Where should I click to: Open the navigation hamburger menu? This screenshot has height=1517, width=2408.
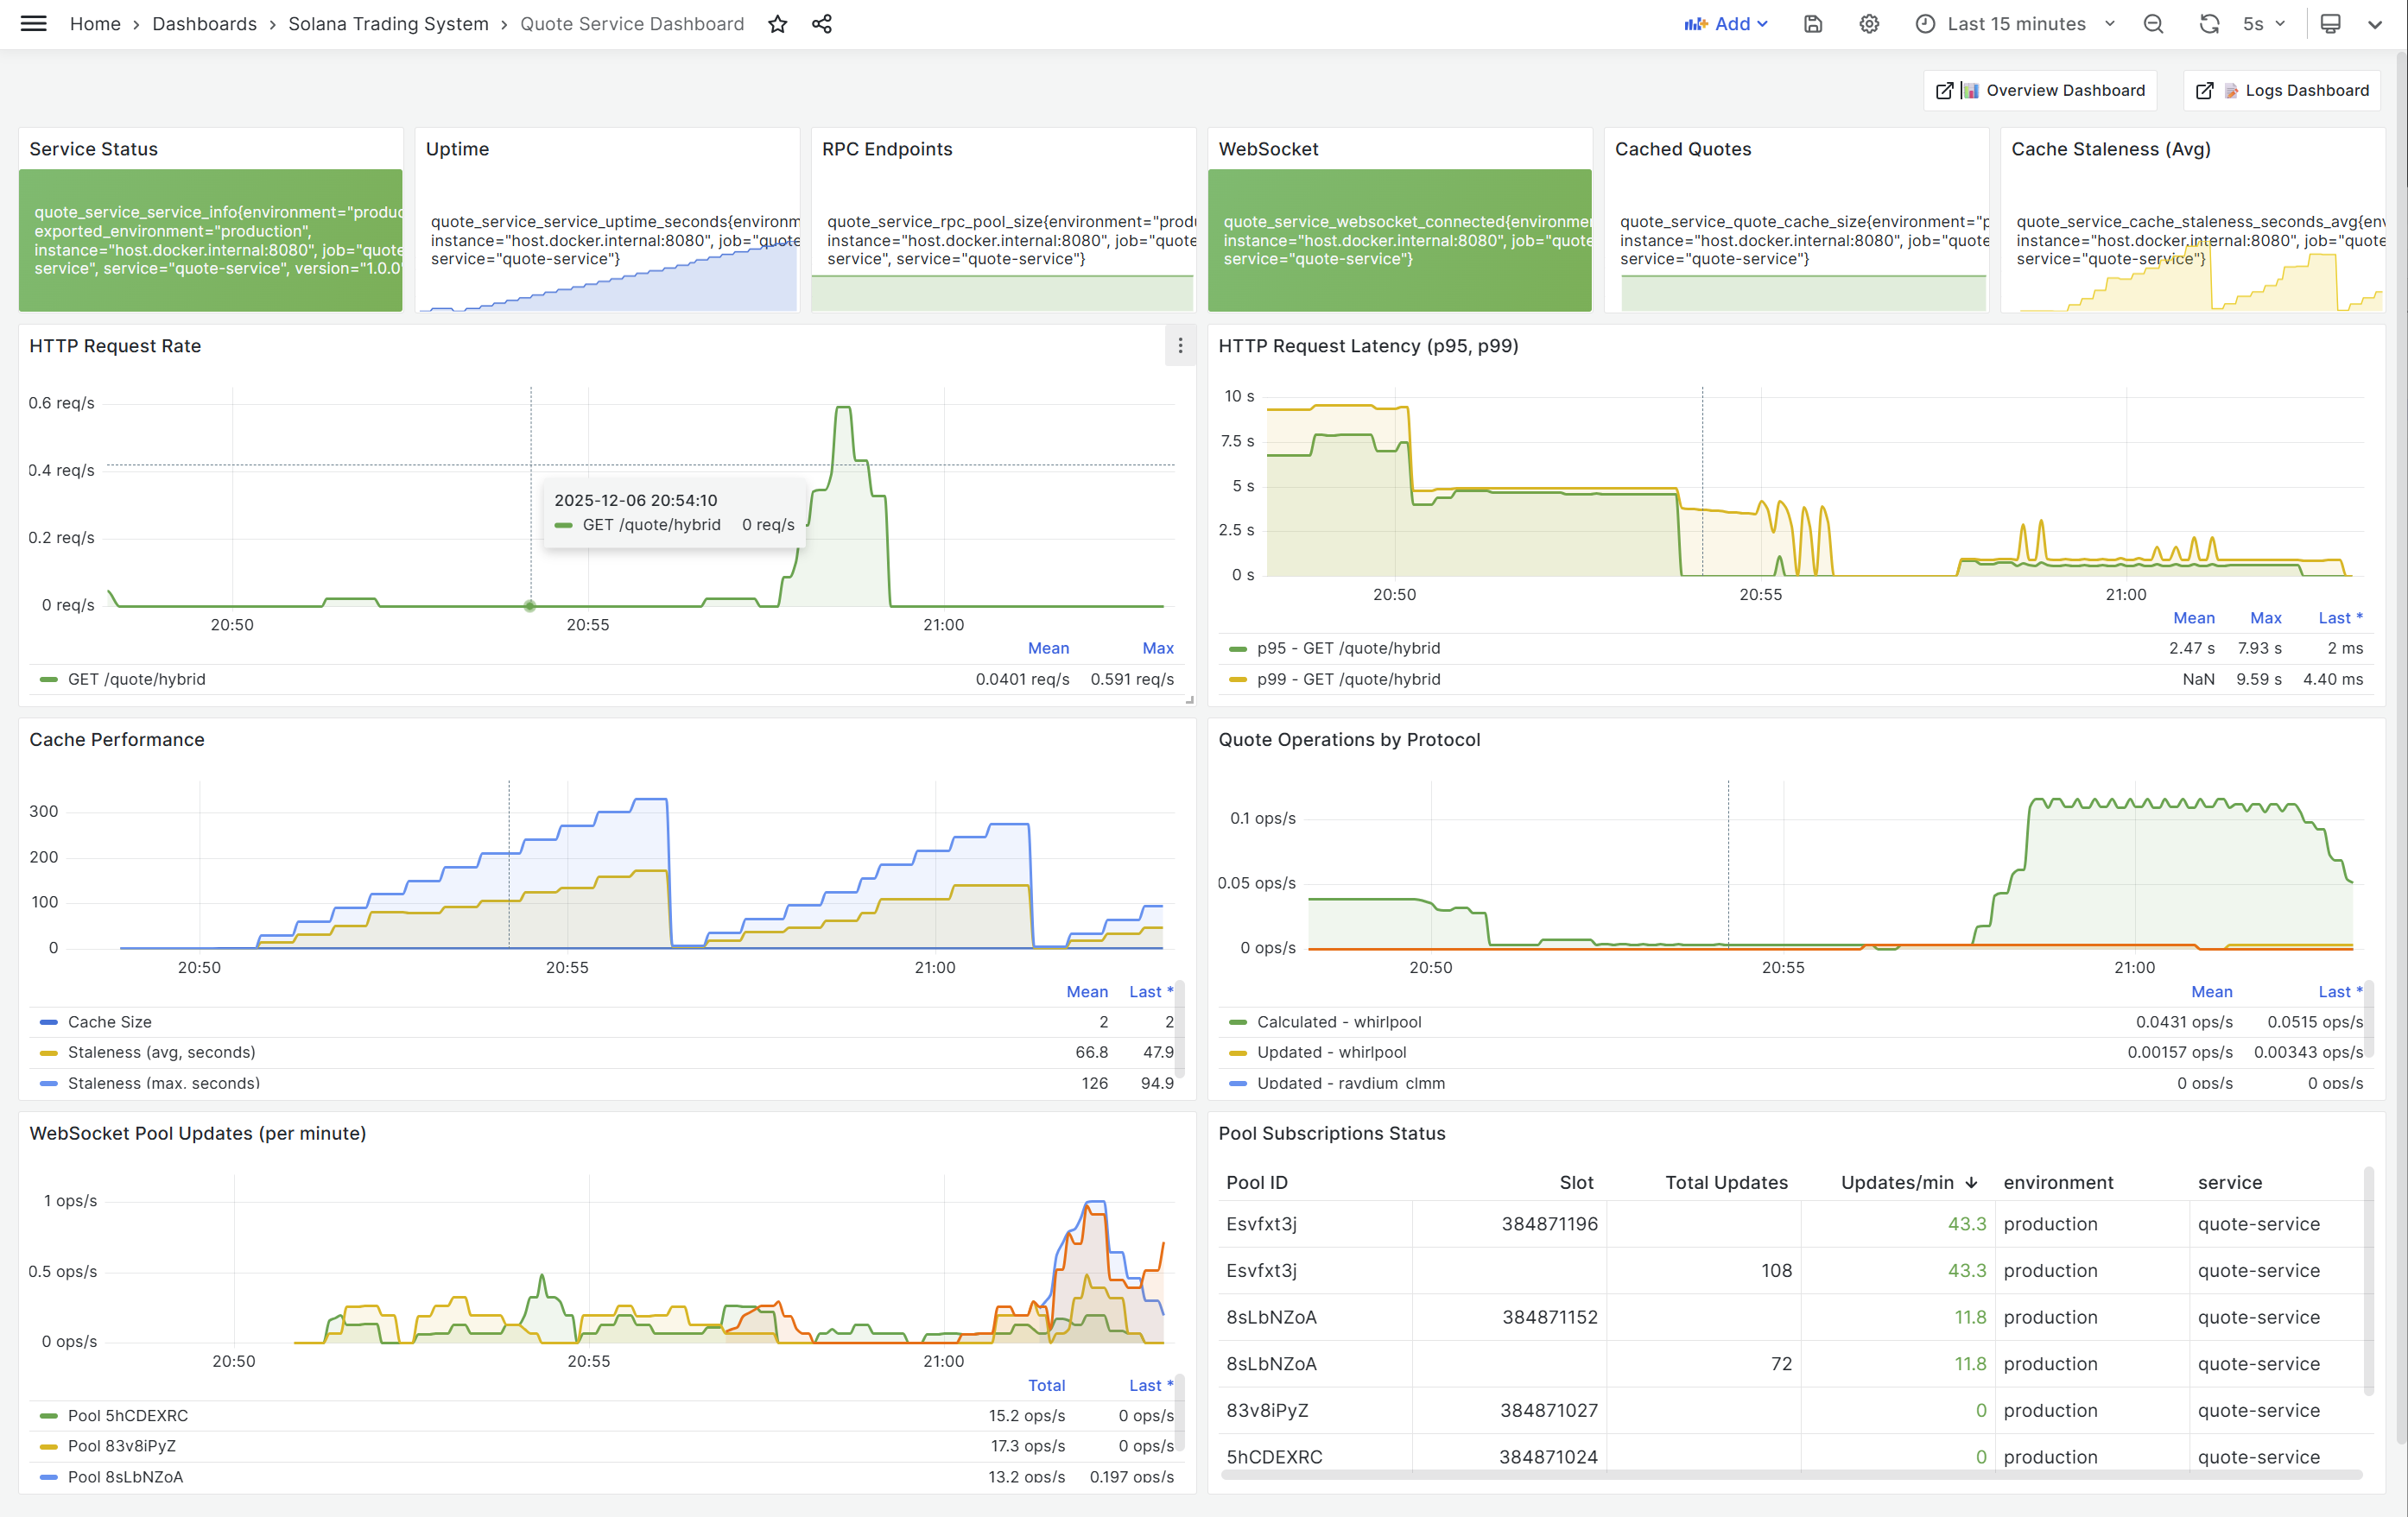click(x=33, y=23)
